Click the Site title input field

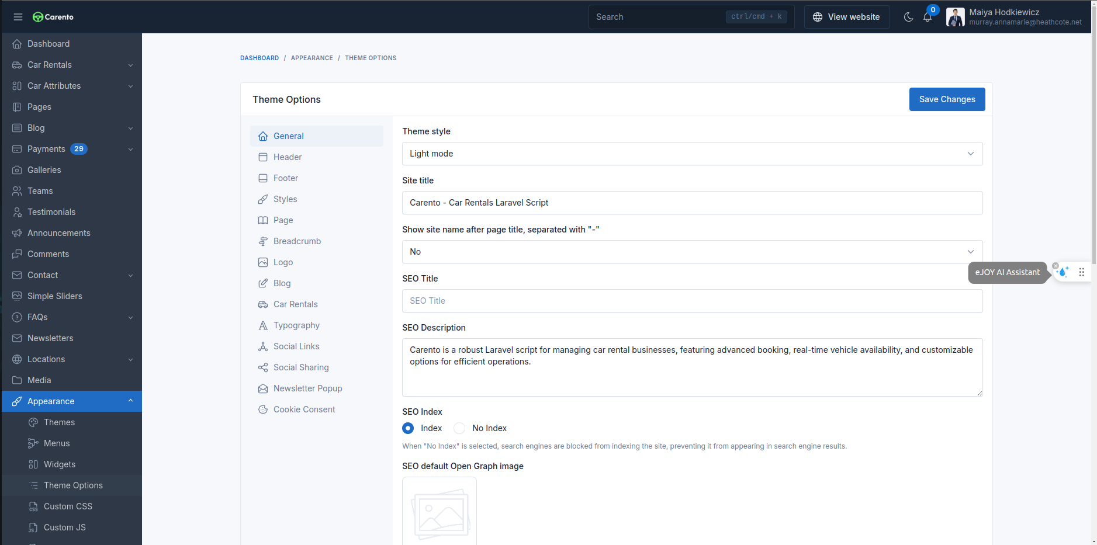693,203
